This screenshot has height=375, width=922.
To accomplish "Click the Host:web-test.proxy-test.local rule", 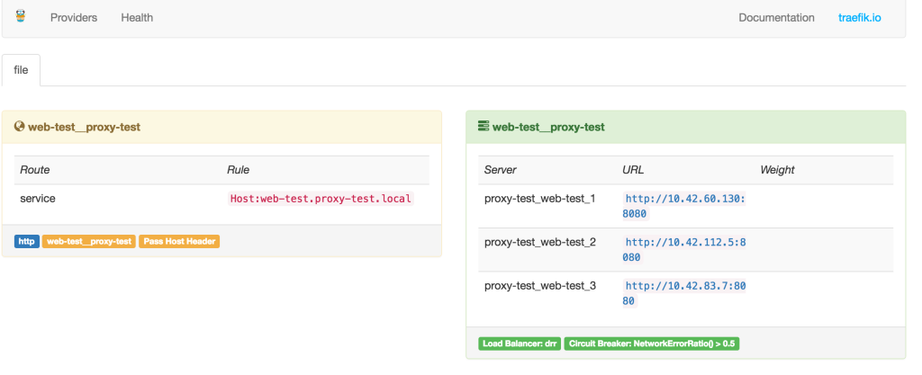I will coord(321,198).
